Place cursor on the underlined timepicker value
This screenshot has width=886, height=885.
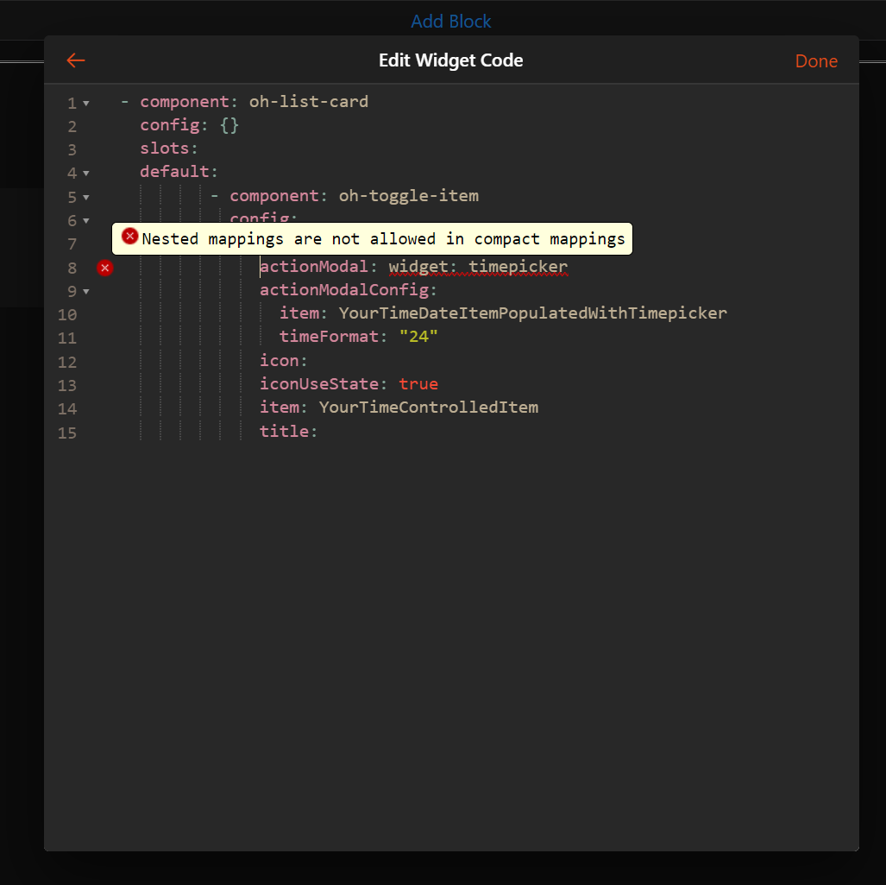pyautogui.click(x=518, y=266)
